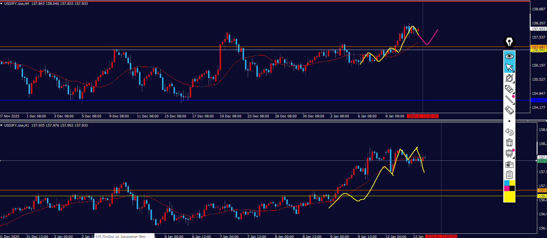This screenshot has height=238, width=547.
Task: Undo last stroke with the back arrow
Action: [x=509, y=132]
